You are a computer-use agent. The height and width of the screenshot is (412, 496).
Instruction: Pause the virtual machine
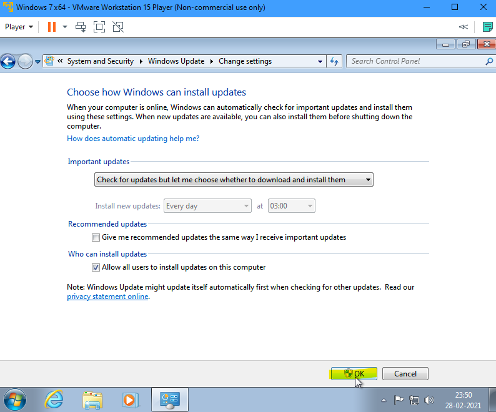click(x=52, y=27)
